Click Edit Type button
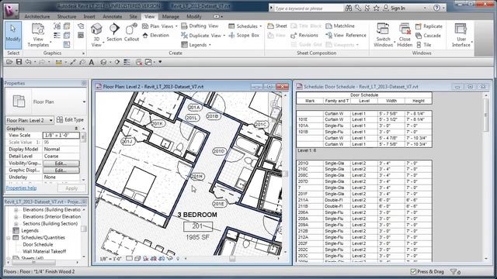The width and height of the screenshot is (497, 279). click(70, 120)
